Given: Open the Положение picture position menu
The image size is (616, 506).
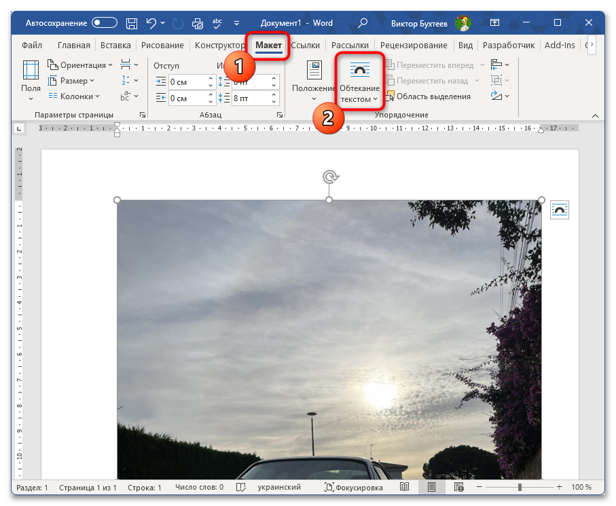Looking at the screenshot, I should pyautogui.click(x=314, y=82).
